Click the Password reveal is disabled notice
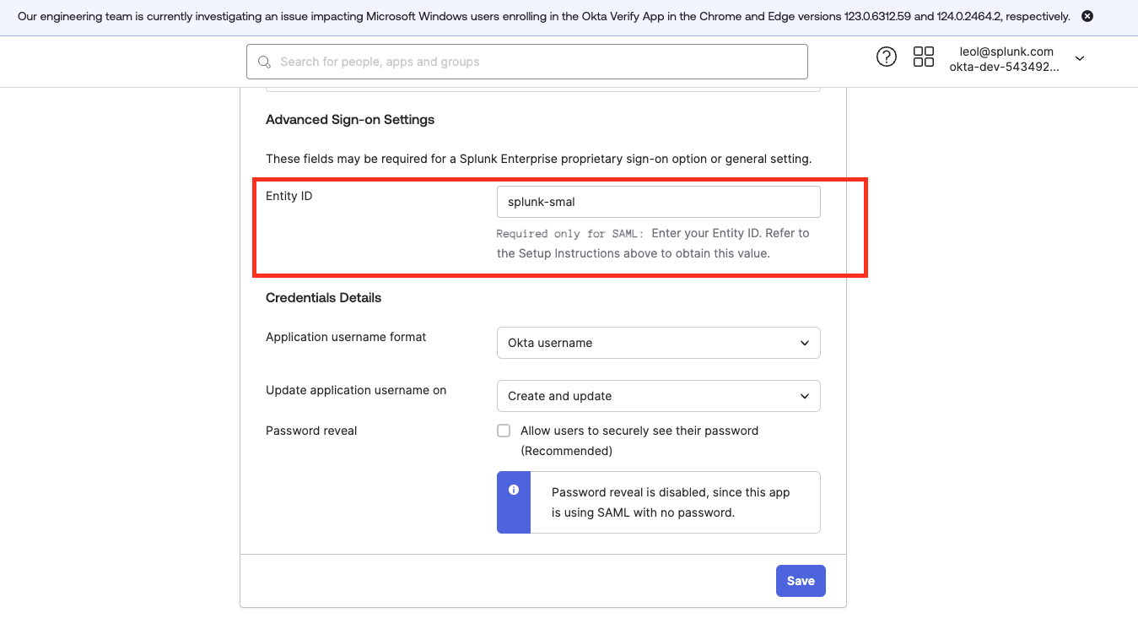 coord(671,502)
